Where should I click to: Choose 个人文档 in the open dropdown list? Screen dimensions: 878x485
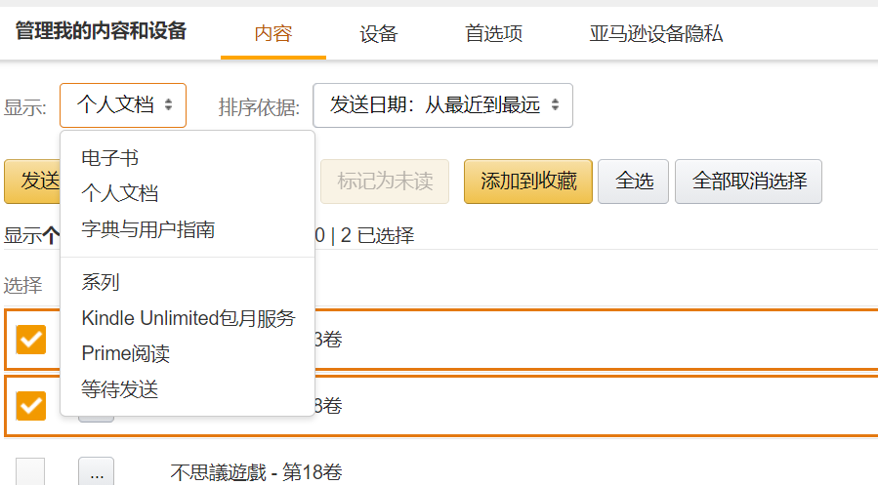(120, 193)
